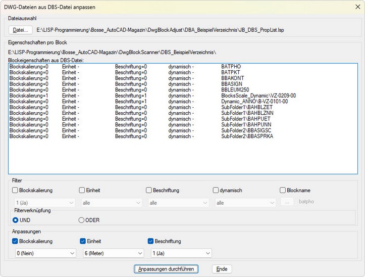
Task: Uncheck Blockskalierung under Anpassungen
Action: point(15,241)
